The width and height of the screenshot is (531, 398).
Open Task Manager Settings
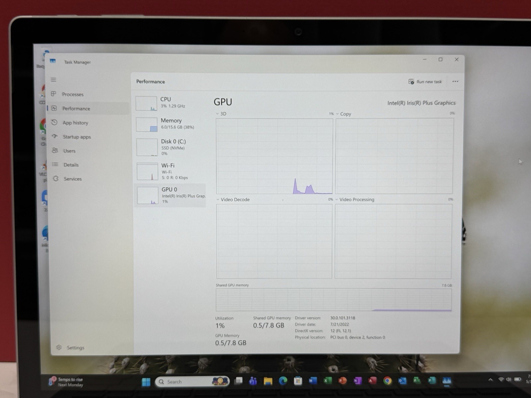pos(75,347)
